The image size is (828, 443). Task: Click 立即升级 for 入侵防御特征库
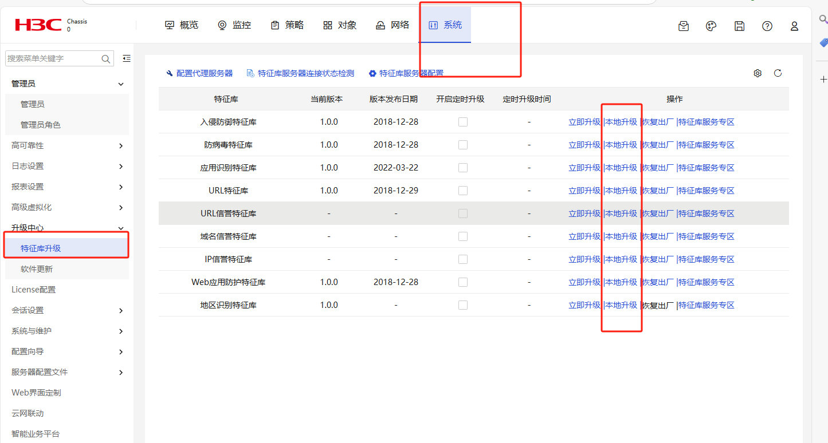584,122
